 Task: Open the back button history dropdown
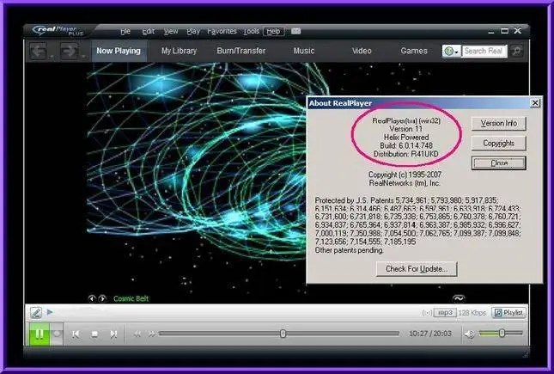coord(52,56)
